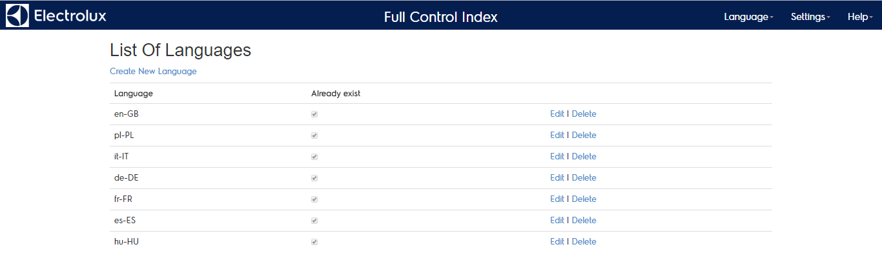Toggle the pl-PL Already exist checkbox
Screen dimensions: 882x260
[x=314, y=135]
